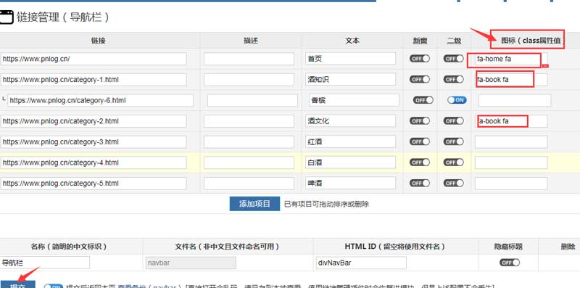
Task: Click the link field with category-3.html
Action: click(94, 141)
